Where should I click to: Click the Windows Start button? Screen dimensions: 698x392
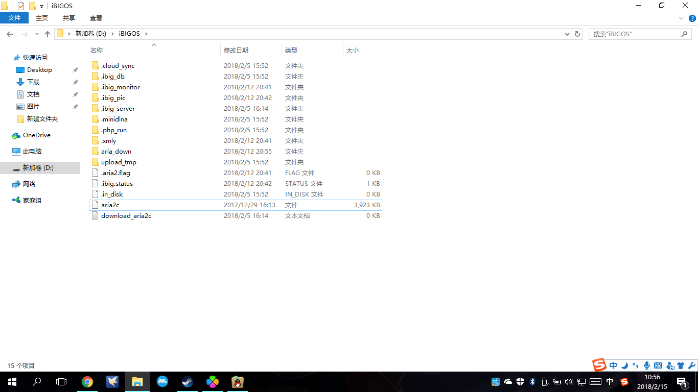(12, 382)
